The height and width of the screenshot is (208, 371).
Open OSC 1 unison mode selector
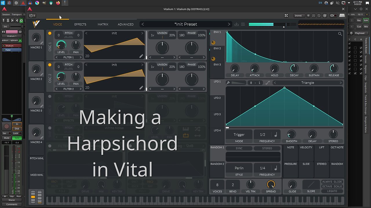pos(162,57)
